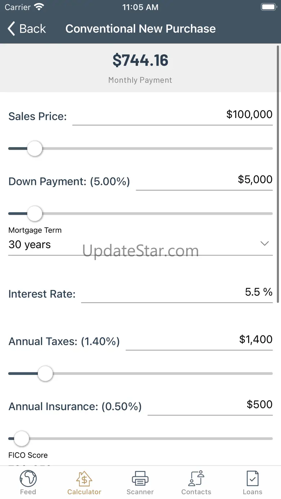Click the Annual Taxes slider handle
The image size is (281, 499).
tap(45, 373)
